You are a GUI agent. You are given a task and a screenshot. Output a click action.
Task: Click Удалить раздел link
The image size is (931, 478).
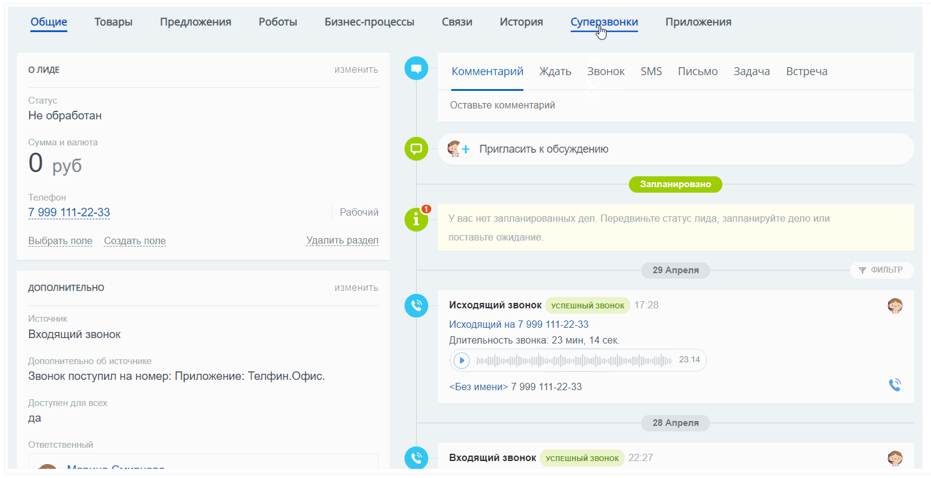pos(342,241)
